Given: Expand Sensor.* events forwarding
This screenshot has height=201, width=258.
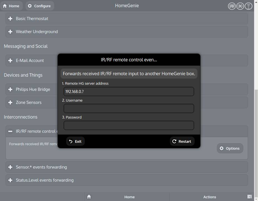Looking at the screenshot, I should (x=127, y=167).
